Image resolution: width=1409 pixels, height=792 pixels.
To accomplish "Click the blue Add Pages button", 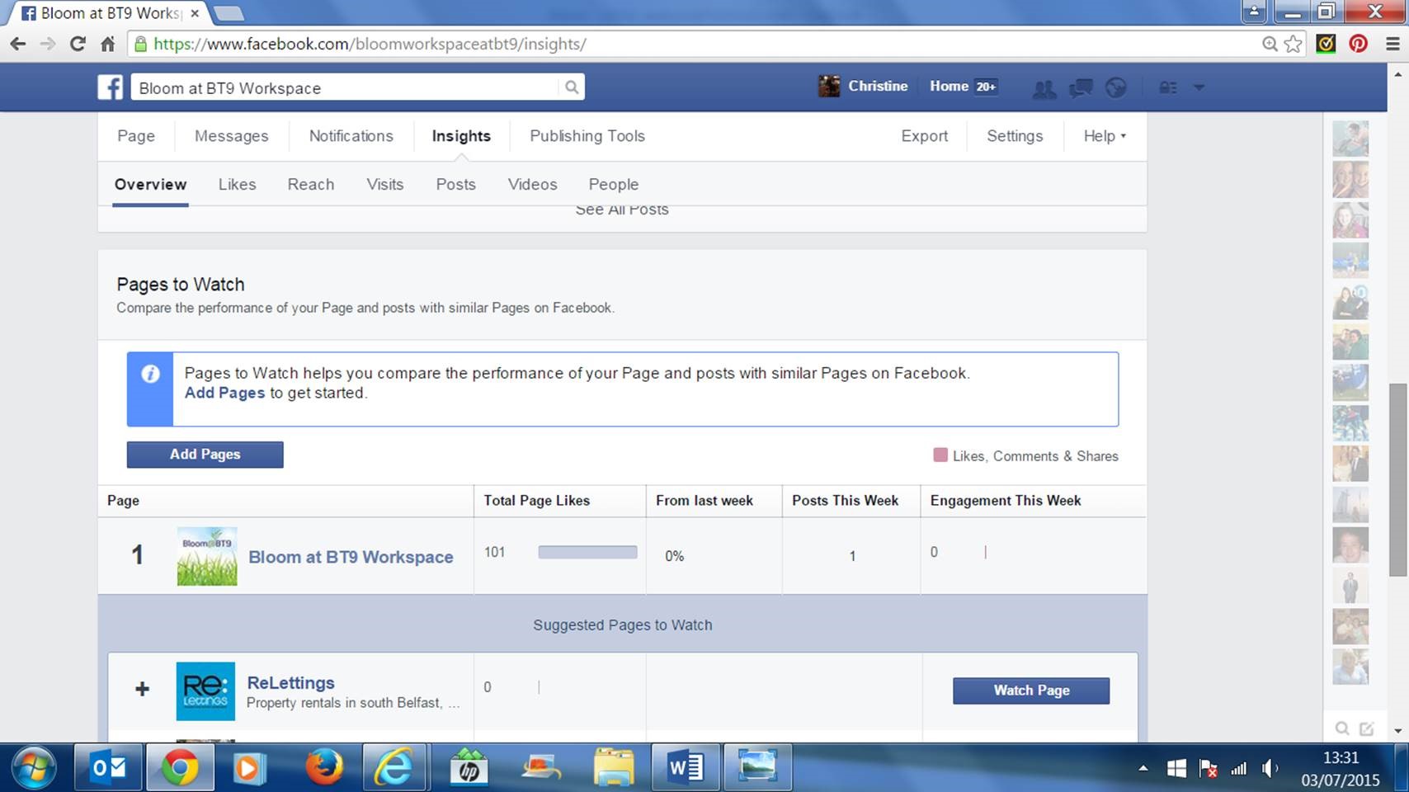I will point(205,455).
